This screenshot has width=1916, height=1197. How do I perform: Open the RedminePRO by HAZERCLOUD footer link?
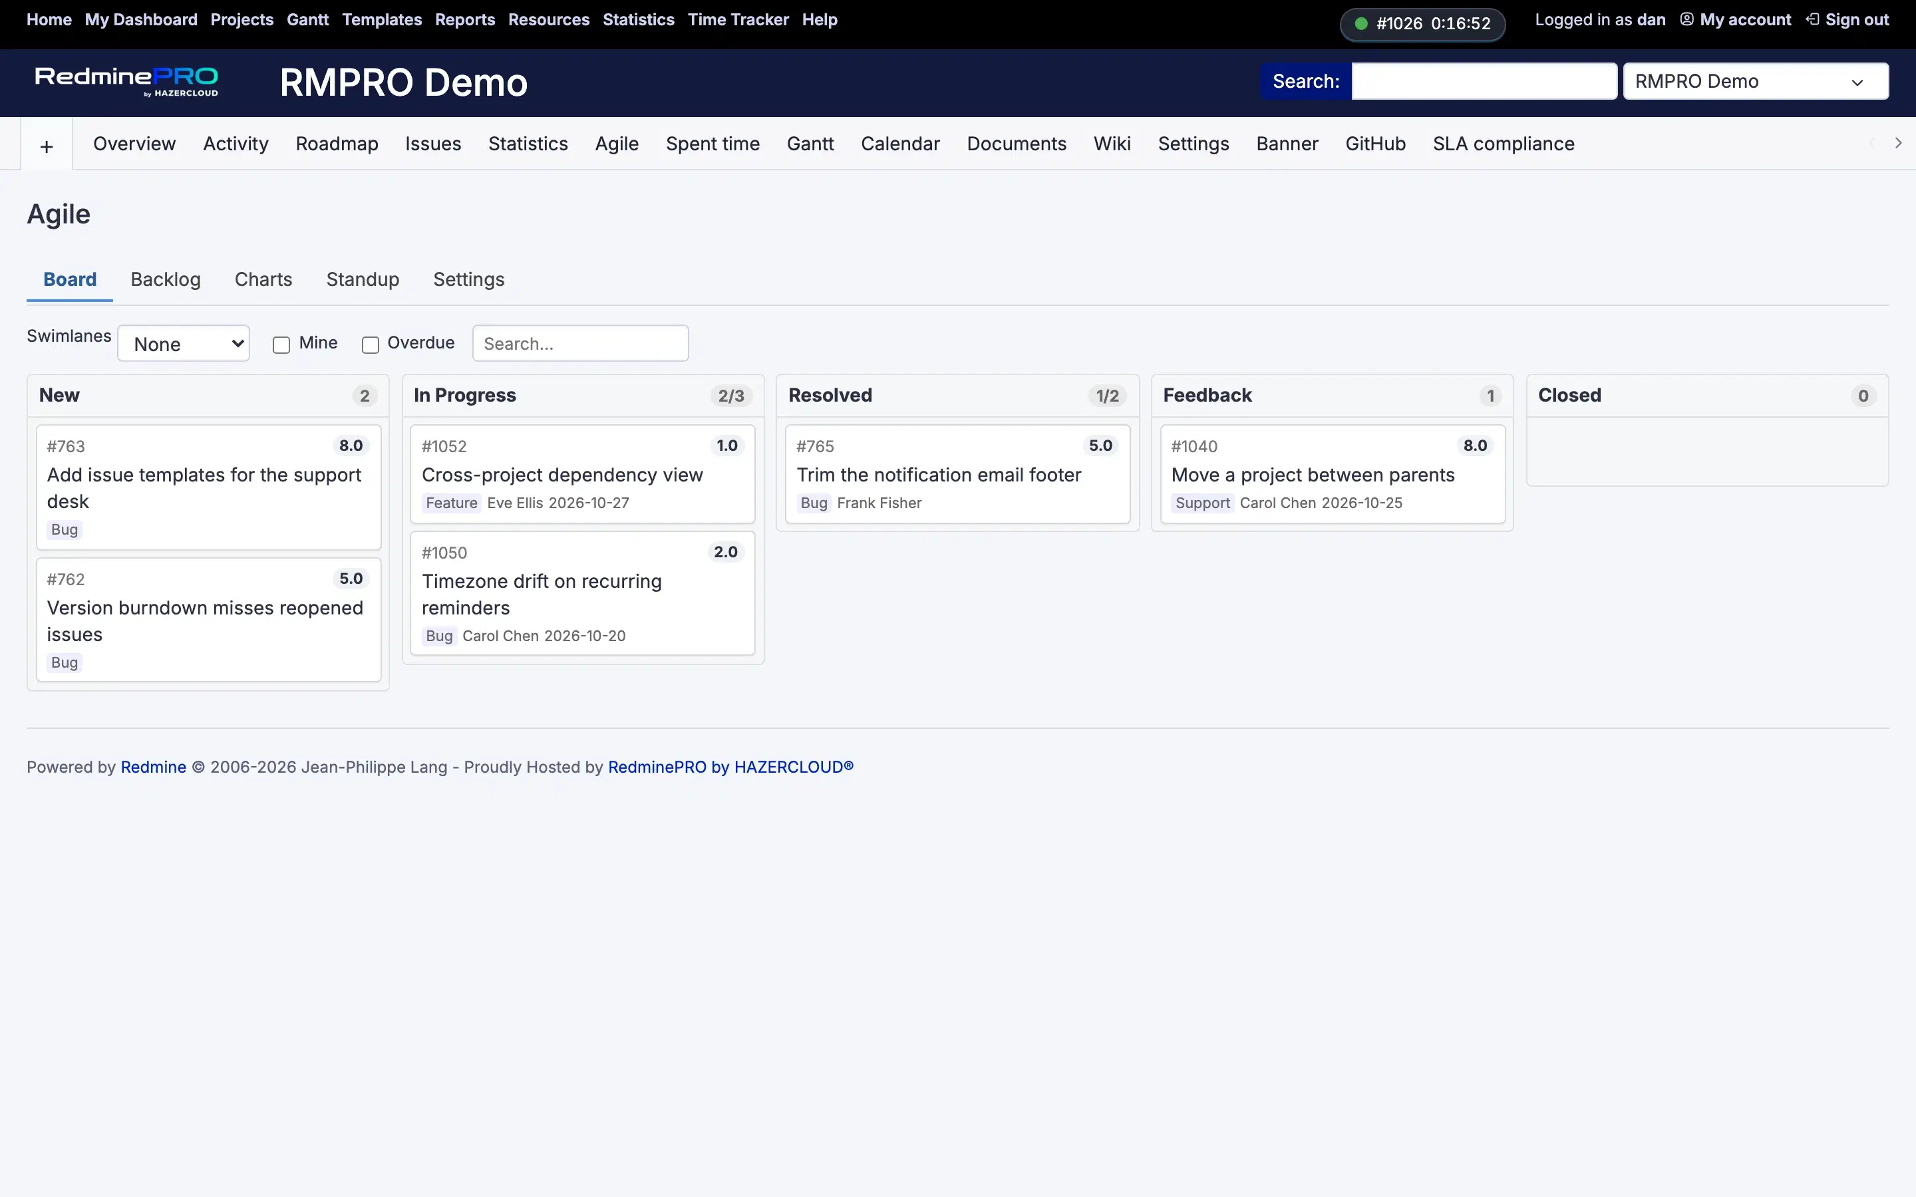(x=730, y=766)
